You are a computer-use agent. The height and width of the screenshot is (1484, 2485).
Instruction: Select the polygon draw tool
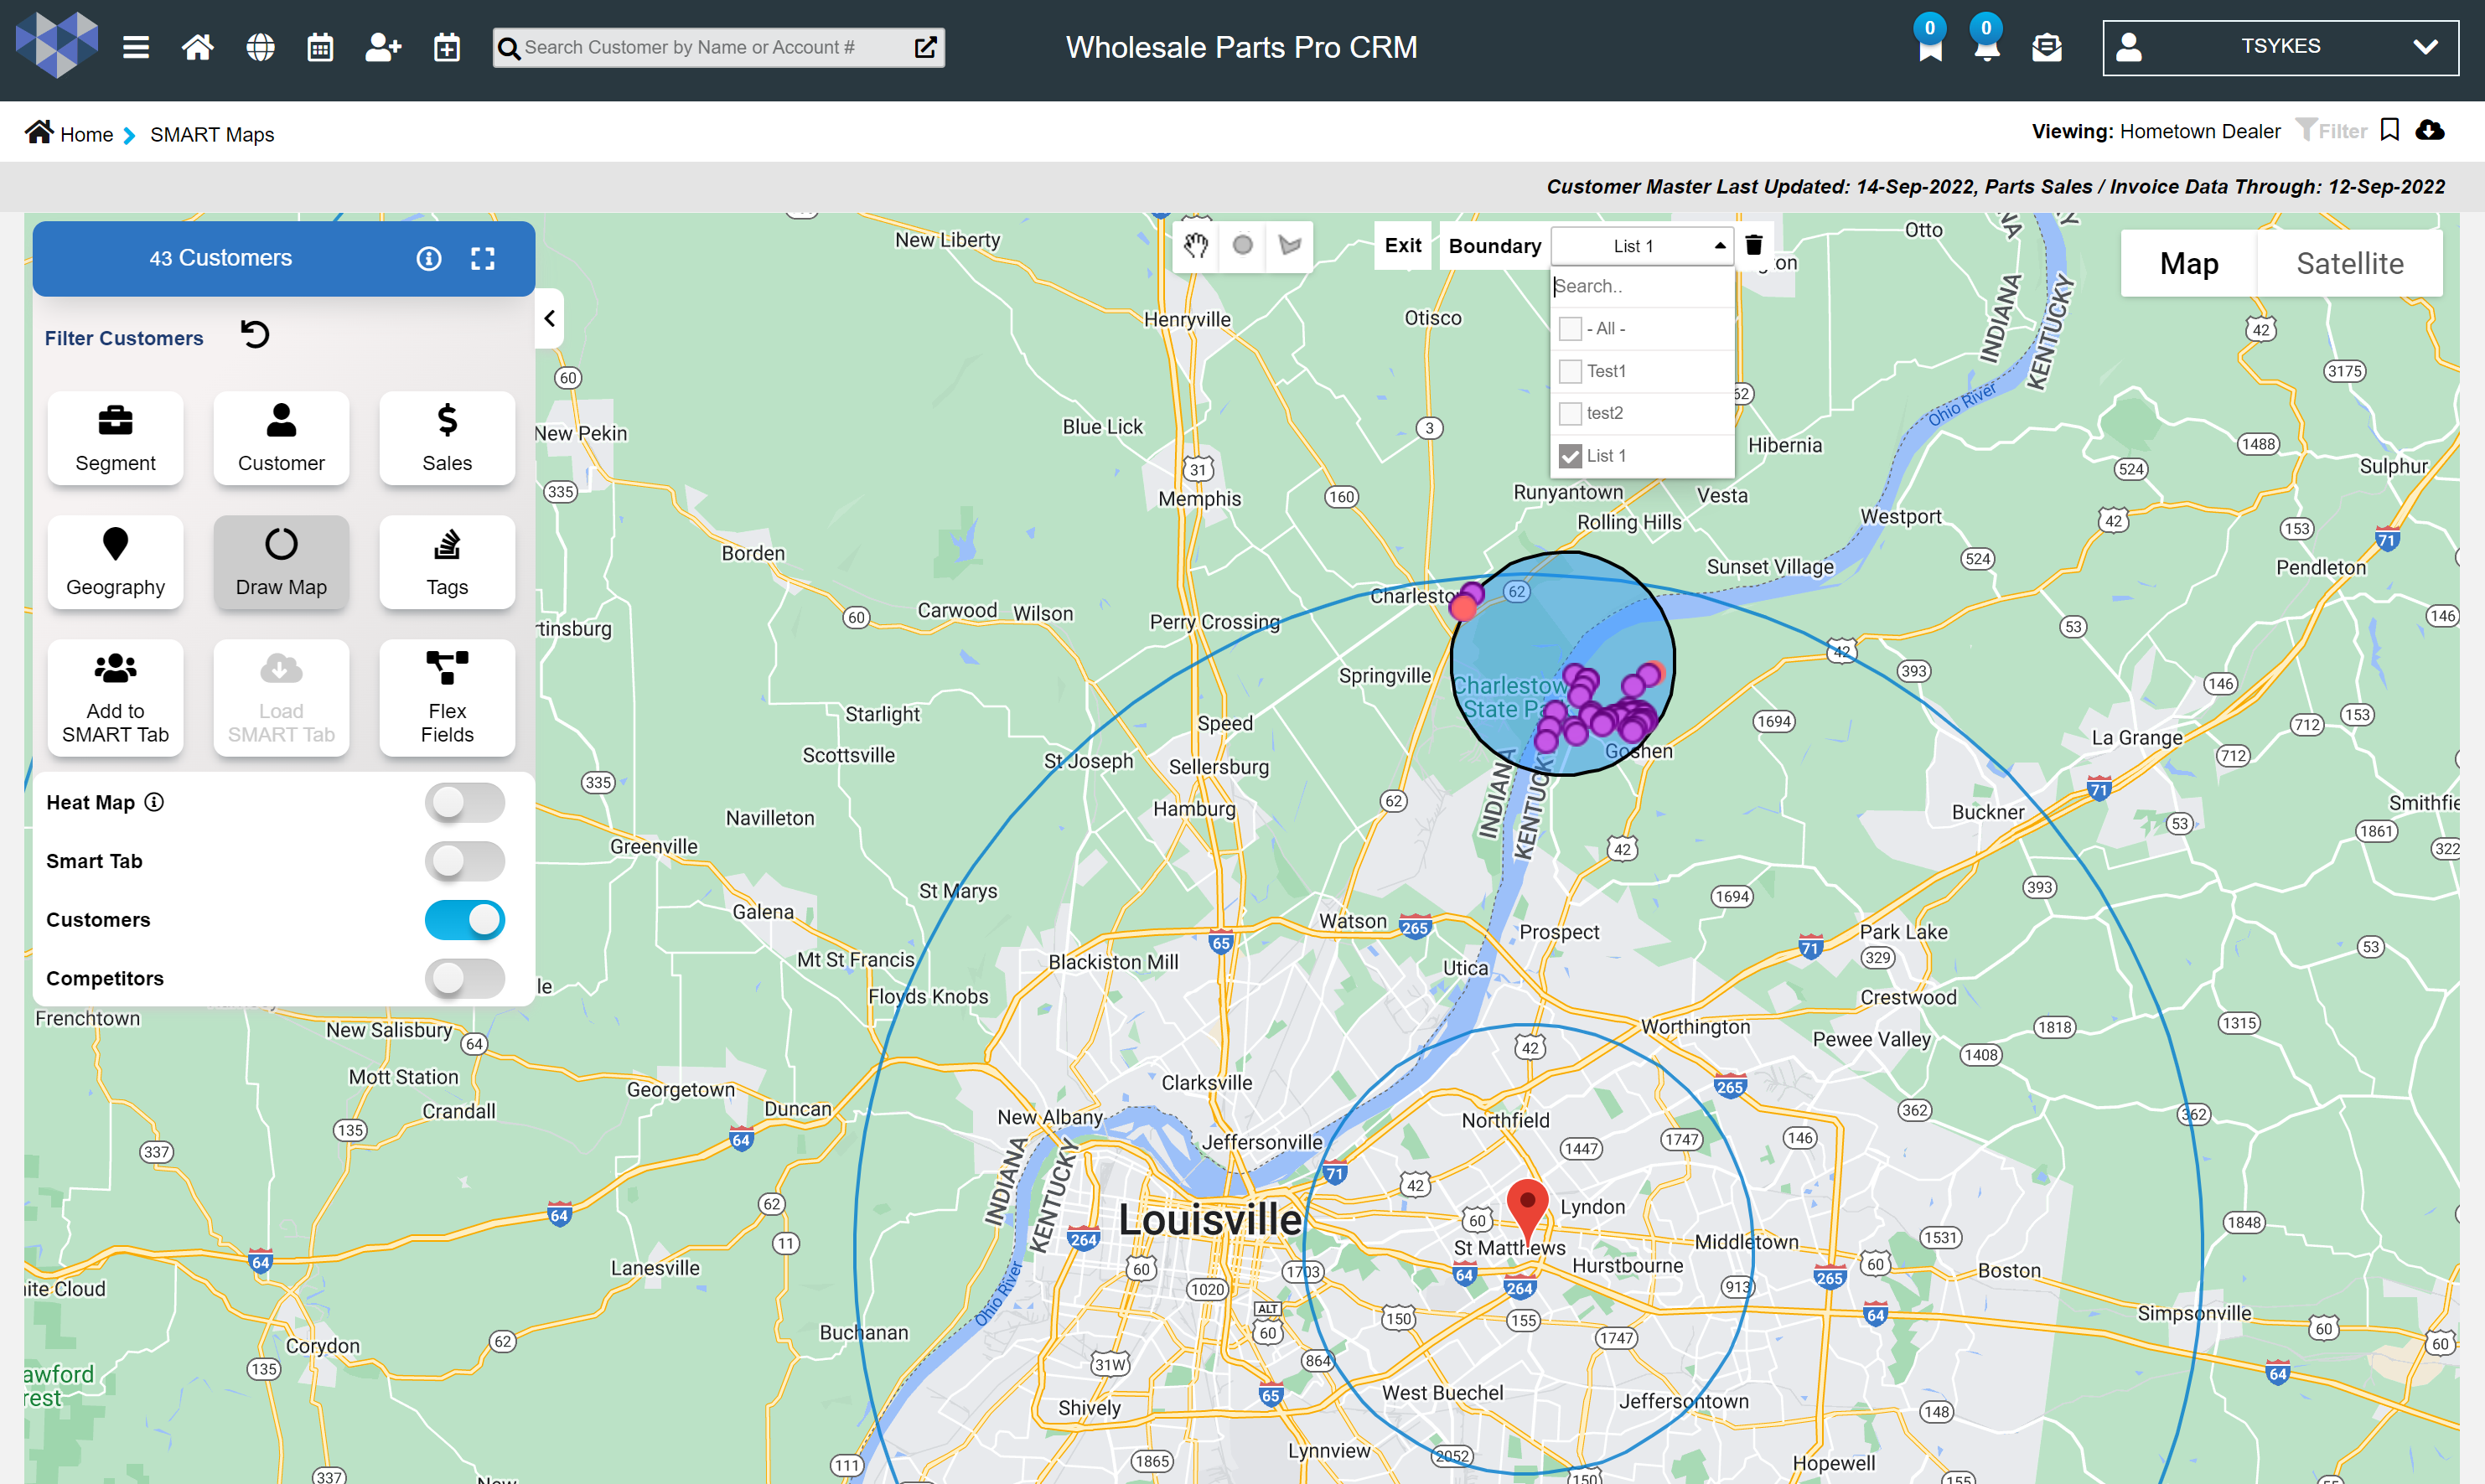pyautogui.click(x=1290, y=245)
